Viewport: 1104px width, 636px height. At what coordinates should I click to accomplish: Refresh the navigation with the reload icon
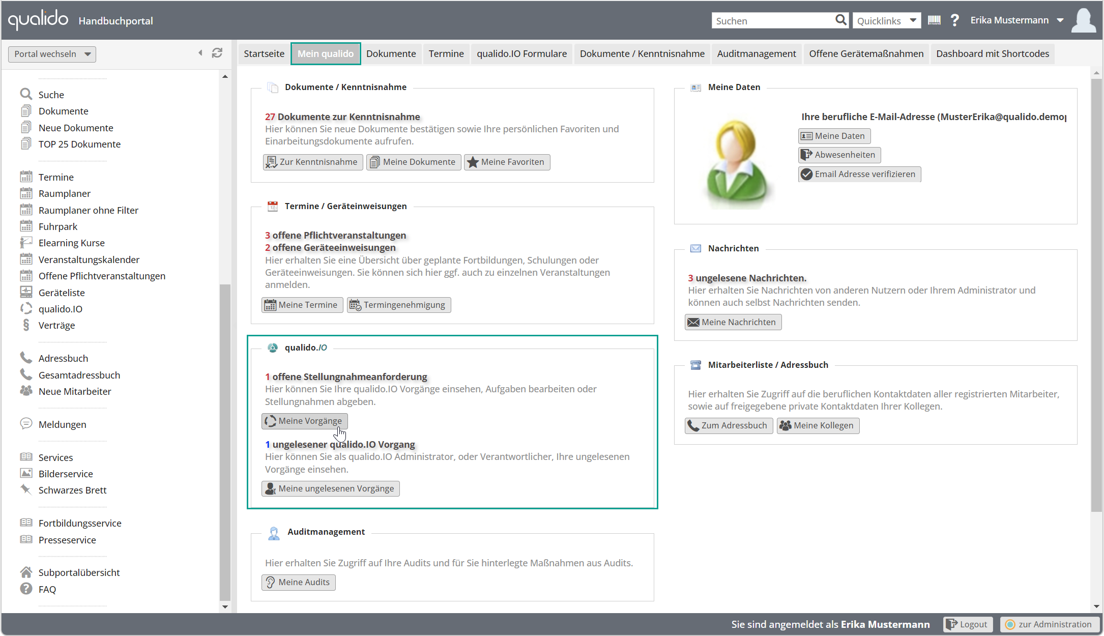pos(217,53)
